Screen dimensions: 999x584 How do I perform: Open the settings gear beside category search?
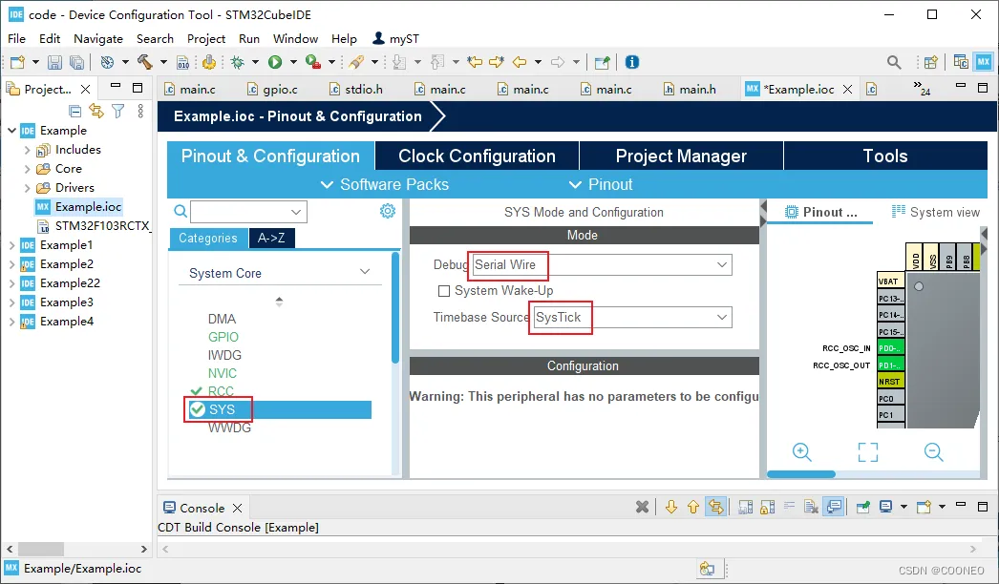(388, 211)
